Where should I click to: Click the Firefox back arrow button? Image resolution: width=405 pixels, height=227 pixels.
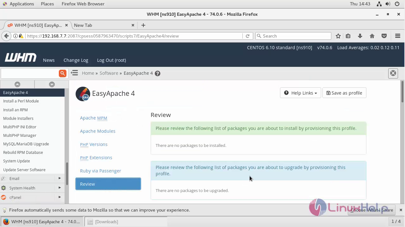point(6,36)
